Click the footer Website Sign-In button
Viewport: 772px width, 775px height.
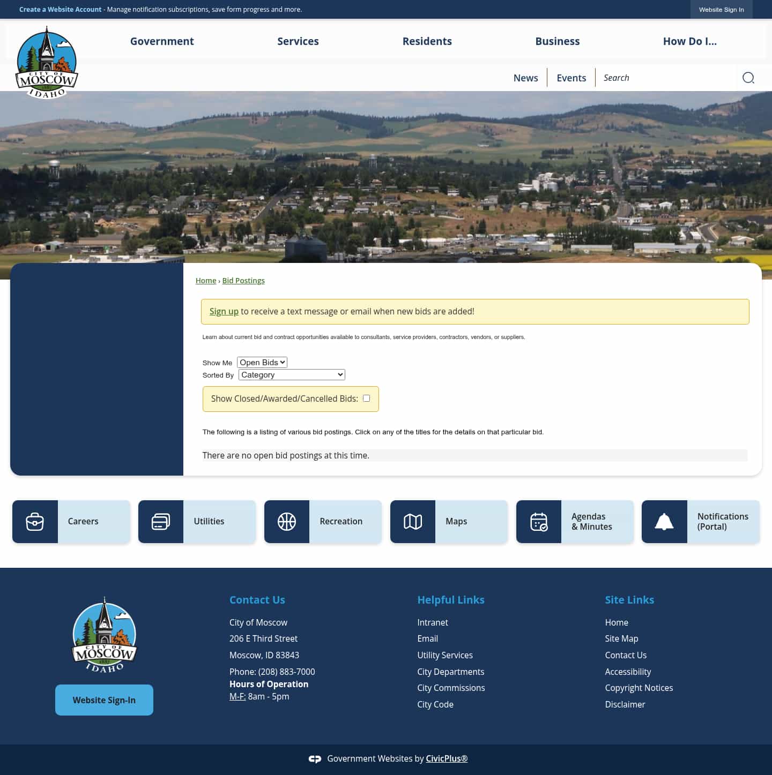[x=104, y=700]
